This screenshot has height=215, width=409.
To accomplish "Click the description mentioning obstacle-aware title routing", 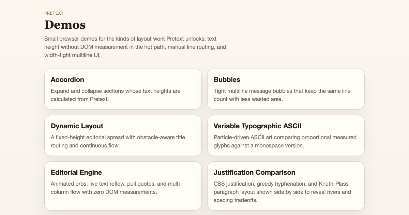I will point(118,142).
